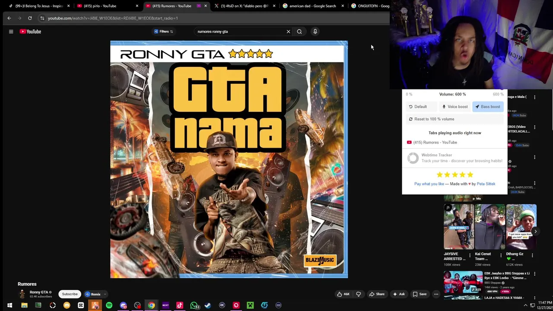Open the Ronny GTA channel avatar
The image size is (553, 311).
coord(22,294)
